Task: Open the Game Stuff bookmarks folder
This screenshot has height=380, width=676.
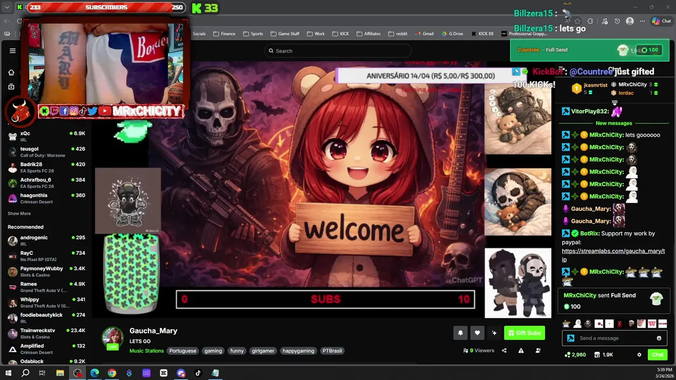Action: click(285, 34)
